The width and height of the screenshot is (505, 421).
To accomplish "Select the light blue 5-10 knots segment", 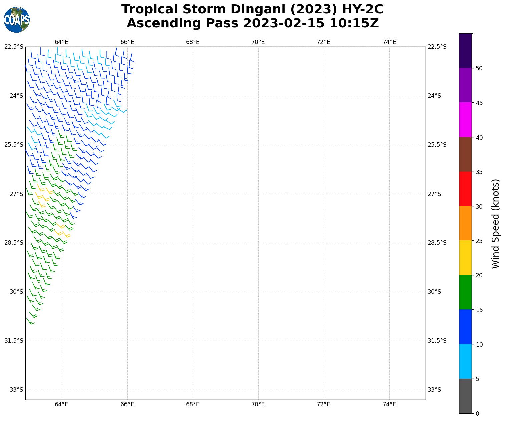I will (465, 361).
